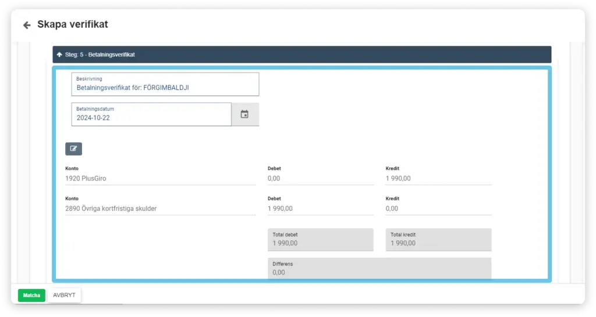Click the Skapa verifikat page title

click(x=73, y=24)
